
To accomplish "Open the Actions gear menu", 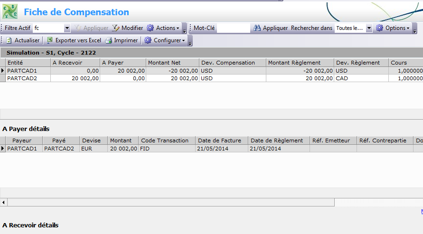I will 163,28.
